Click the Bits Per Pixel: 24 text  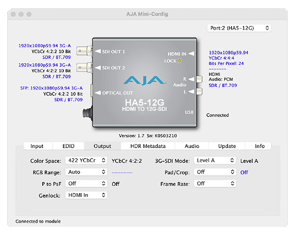point(226,63)
